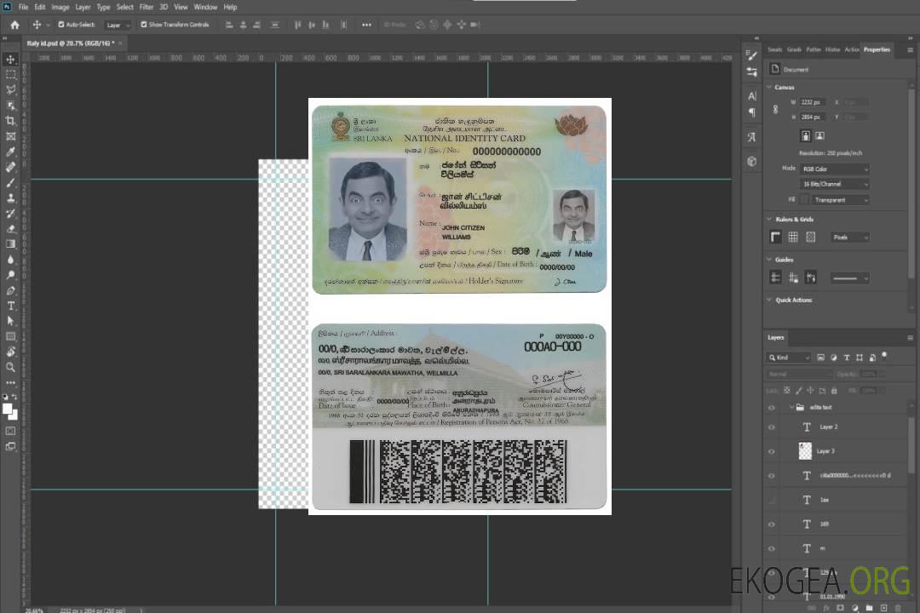The width and height of the screenshot is (920, 613).
Task: Toggle the rulers button in Rulers & Grids
Action: point(776,237)
